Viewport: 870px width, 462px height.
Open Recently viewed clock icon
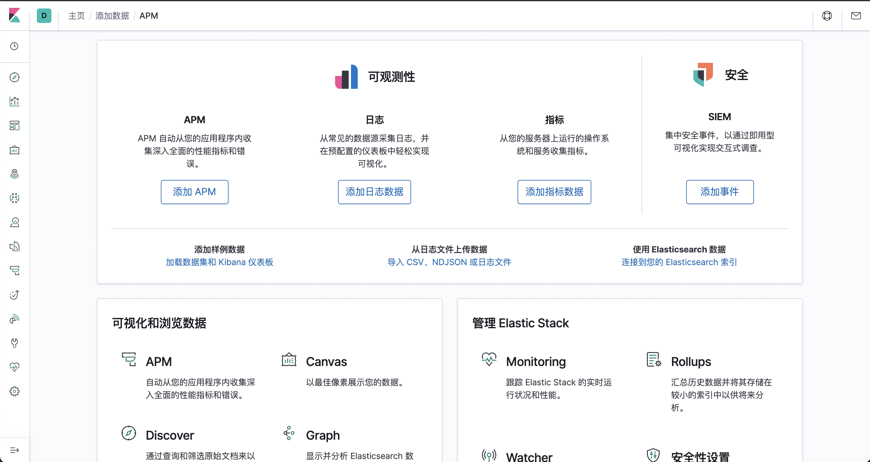click(x=14, y=46)
